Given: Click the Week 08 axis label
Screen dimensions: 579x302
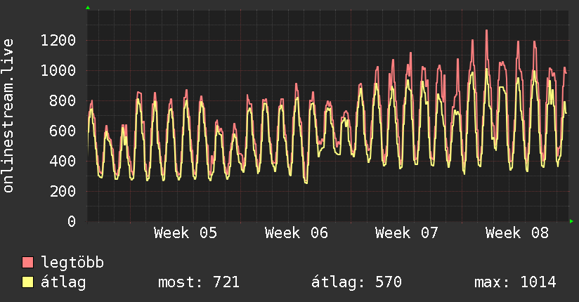Looking at the screenshot, I should [517, 233].
